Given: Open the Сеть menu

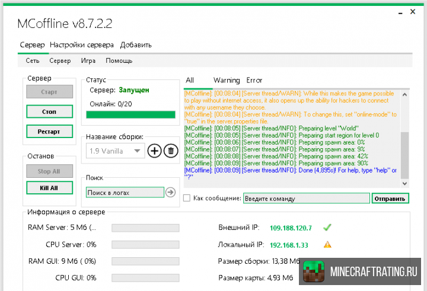Looking at the screenshot, I should (33, 60).
